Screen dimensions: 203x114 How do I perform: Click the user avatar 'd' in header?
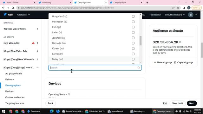(191, 15)
